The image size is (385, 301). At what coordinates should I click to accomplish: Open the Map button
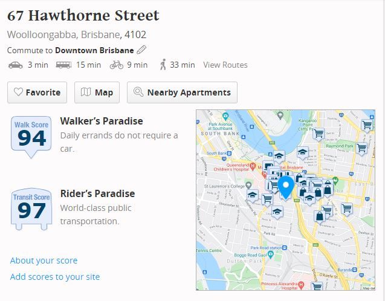tap(97, 92)
